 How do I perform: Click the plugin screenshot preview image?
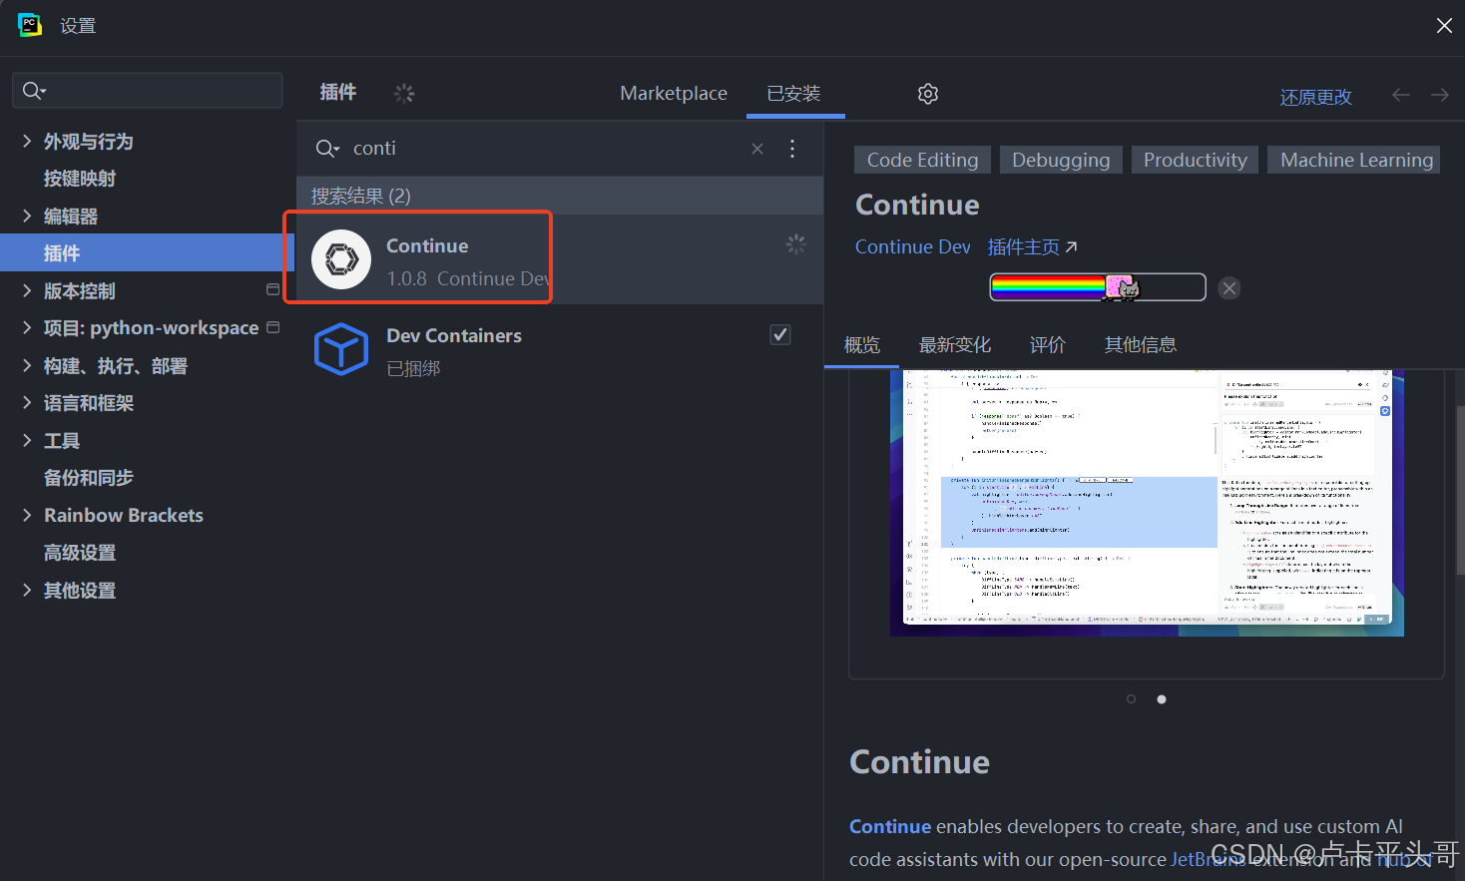pos(1147,503)
